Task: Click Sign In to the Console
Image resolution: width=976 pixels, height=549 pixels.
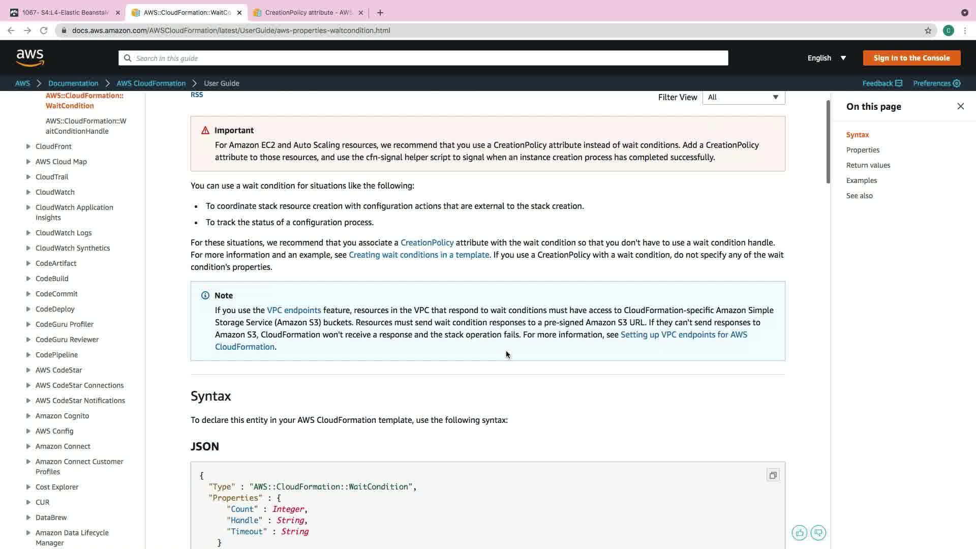Action: tap(911, 58)
